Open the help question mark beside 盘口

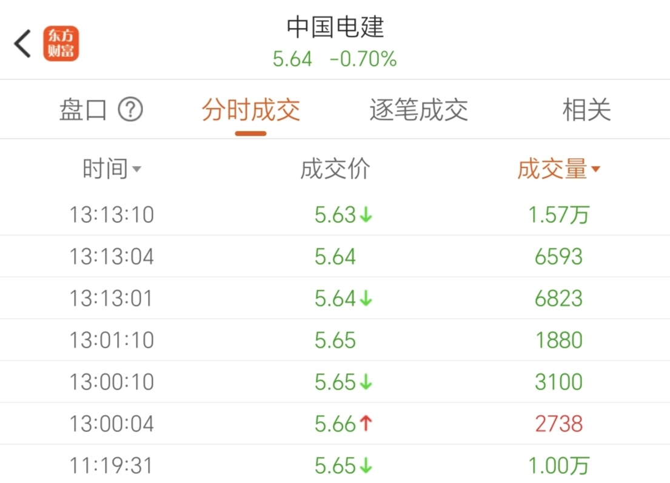click(130, 110)
